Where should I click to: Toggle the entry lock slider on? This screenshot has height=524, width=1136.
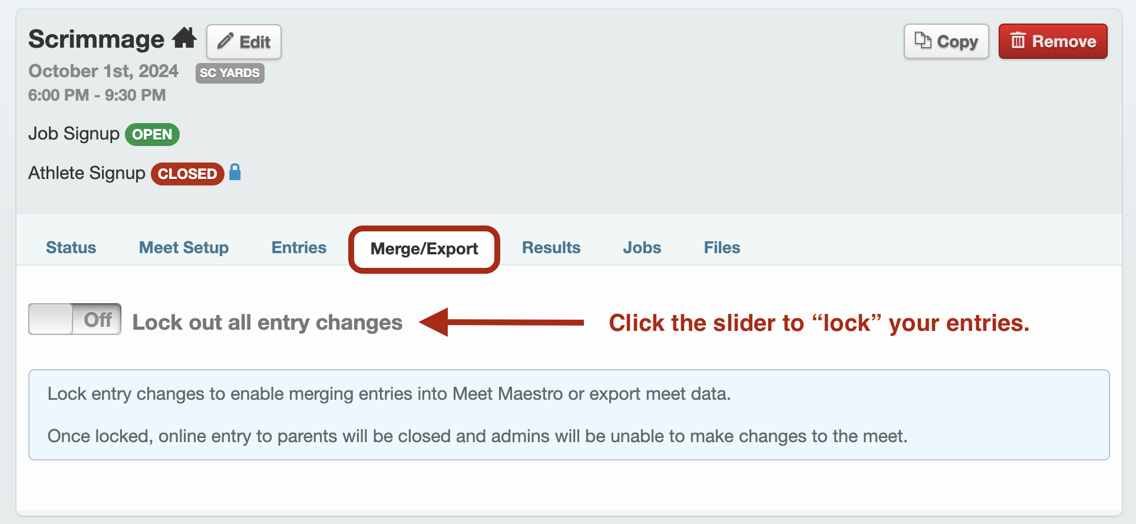75,319
